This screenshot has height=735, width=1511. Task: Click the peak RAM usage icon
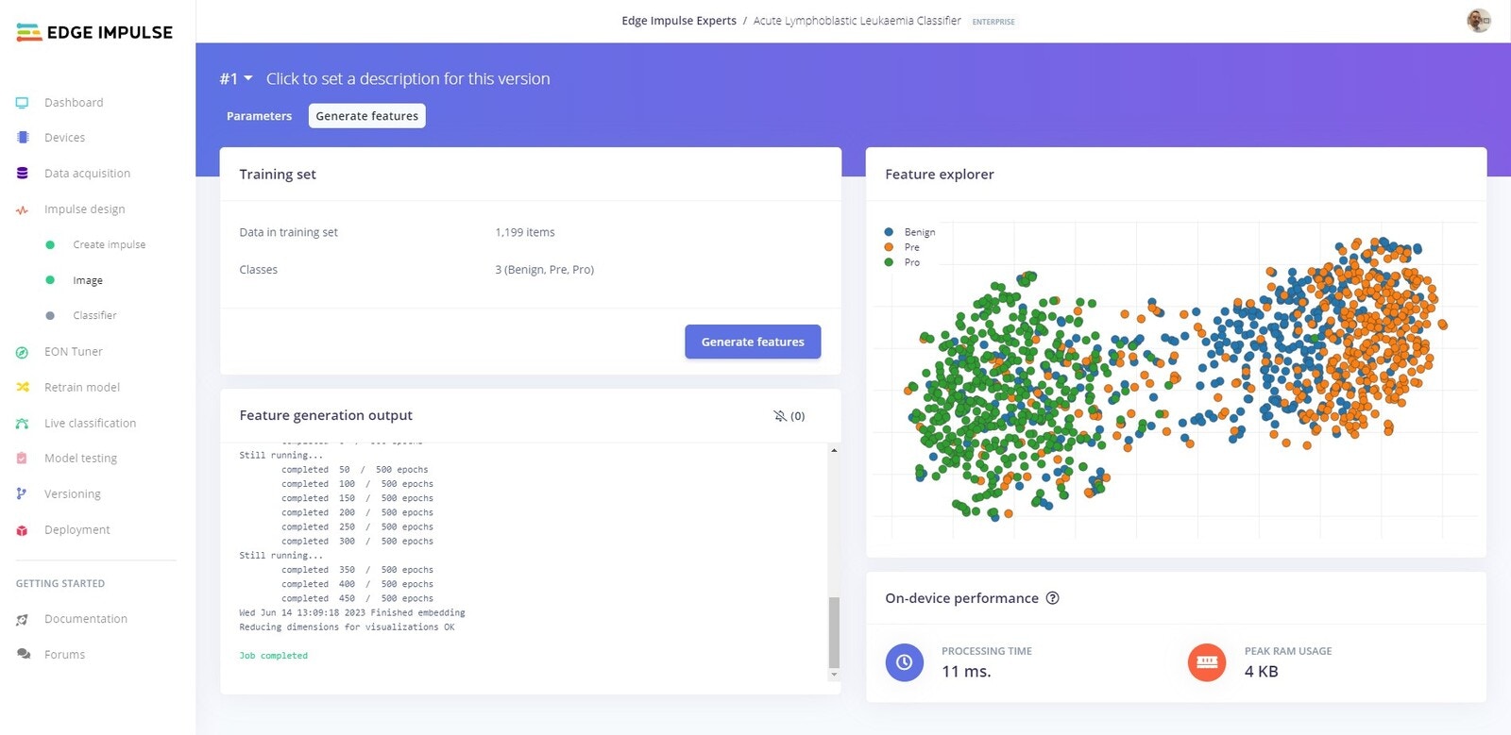1207,662
